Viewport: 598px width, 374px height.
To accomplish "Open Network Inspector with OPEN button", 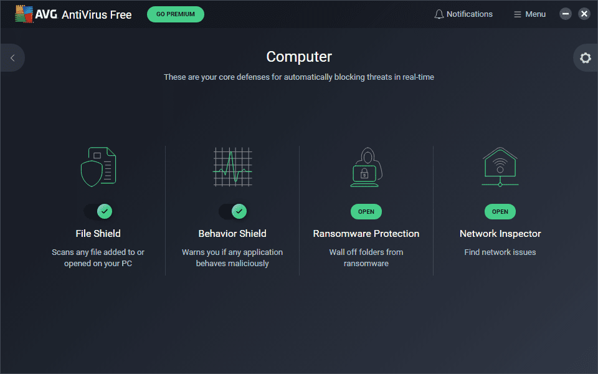I will click(x=500, y=211).
